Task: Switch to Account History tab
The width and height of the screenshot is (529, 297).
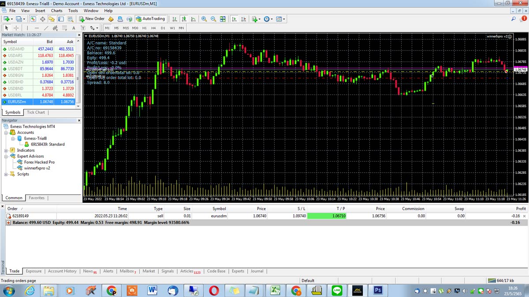Action: (62, 271)
